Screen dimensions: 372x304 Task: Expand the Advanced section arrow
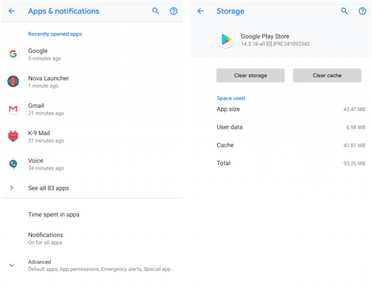click(x=12, y=265)
